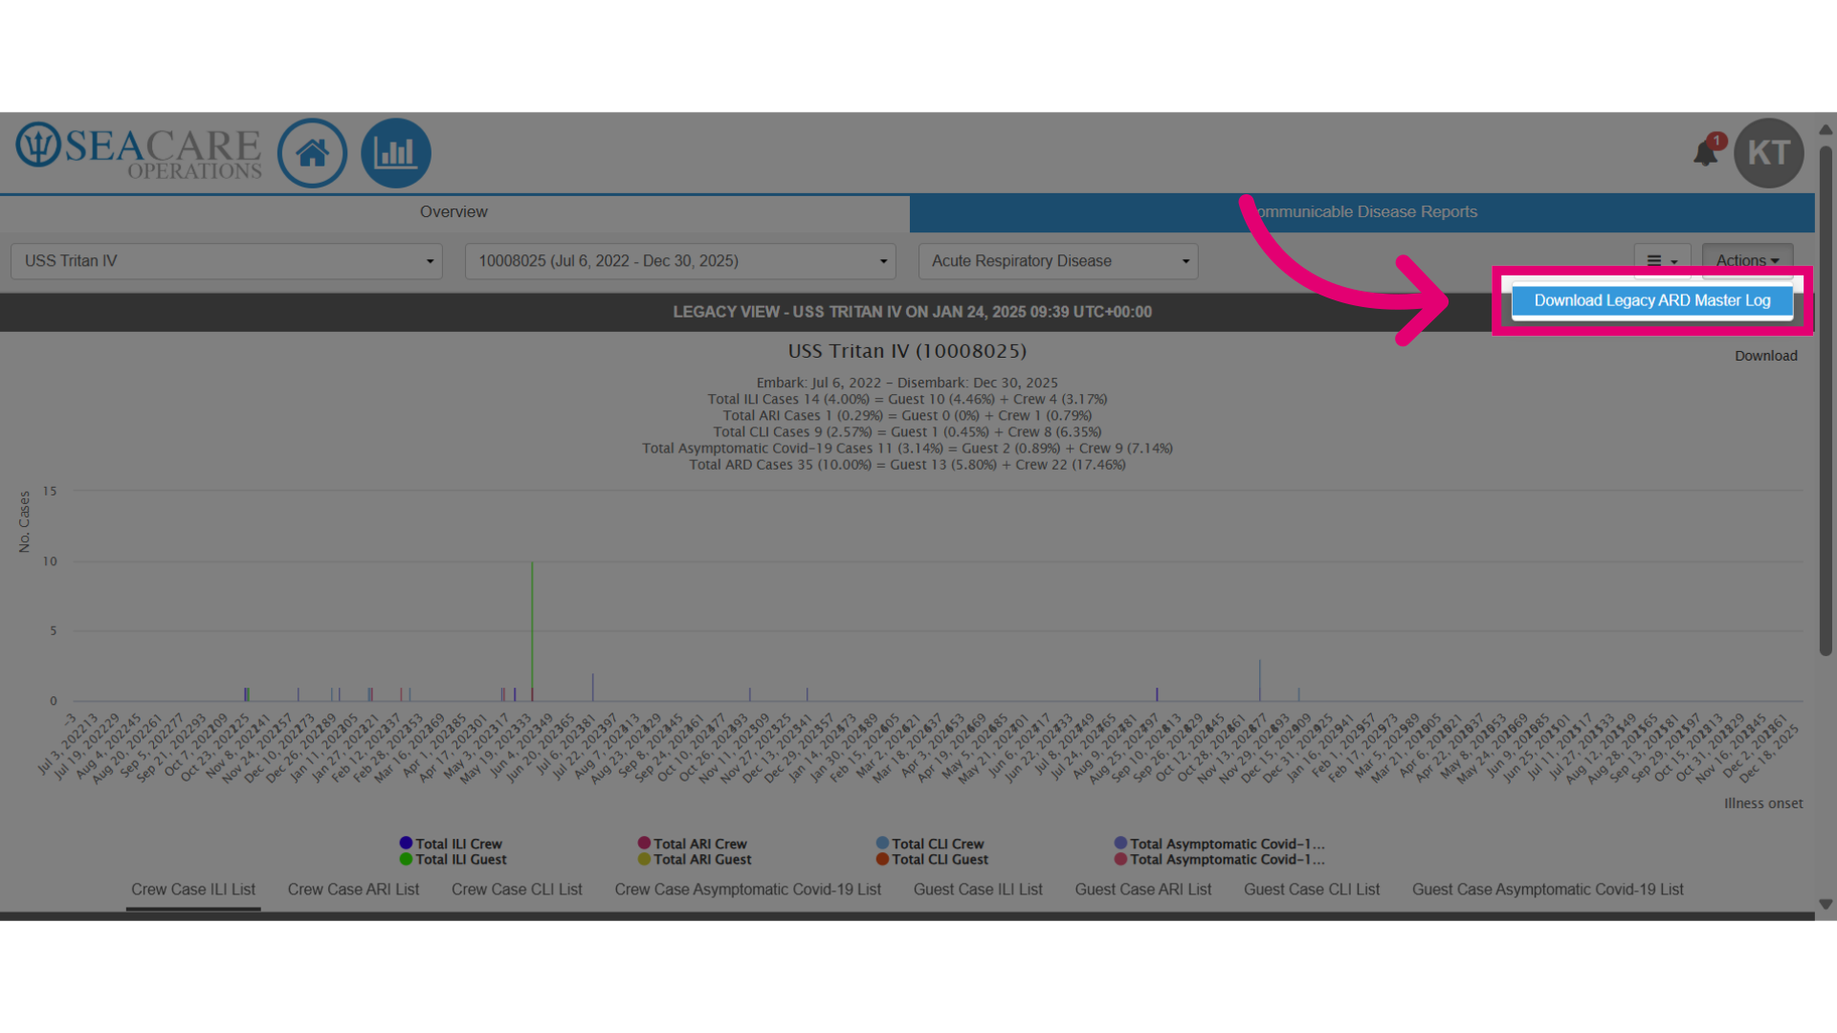The image size is (1837, 1033).
Task: Open the Acute Respiratory Disease dropdown
Action: tap(1058, 261)
